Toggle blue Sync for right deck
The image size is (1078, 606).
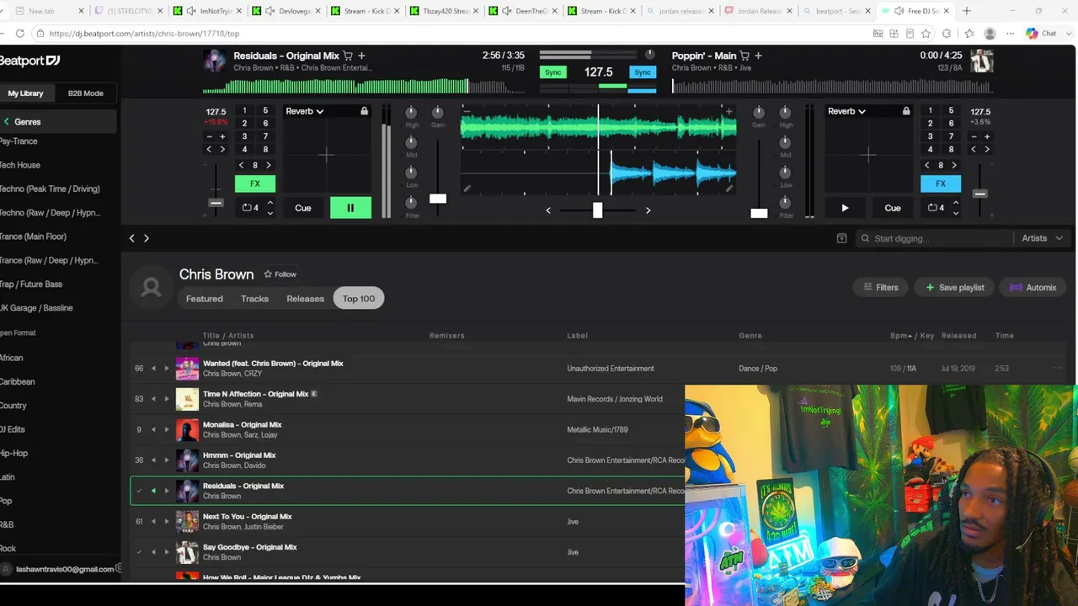tap(643, 72)
